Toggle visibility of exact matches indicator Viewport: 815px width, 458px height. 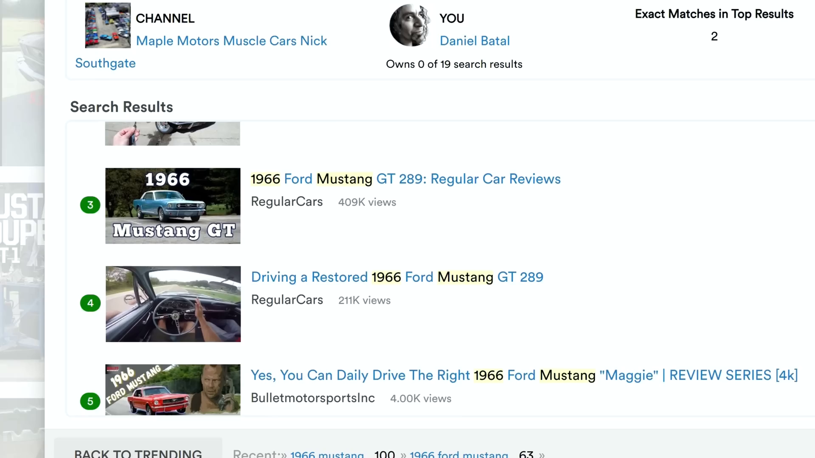click(714, 24)
